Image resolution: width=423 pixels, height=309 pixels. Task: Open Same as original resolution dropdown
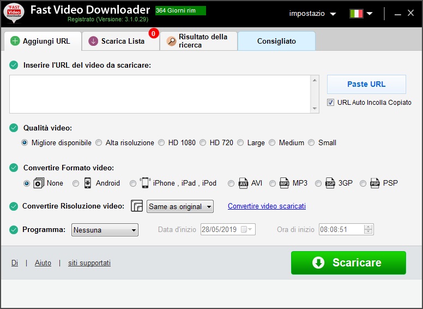pyautogui.click(x=180, y=206)
